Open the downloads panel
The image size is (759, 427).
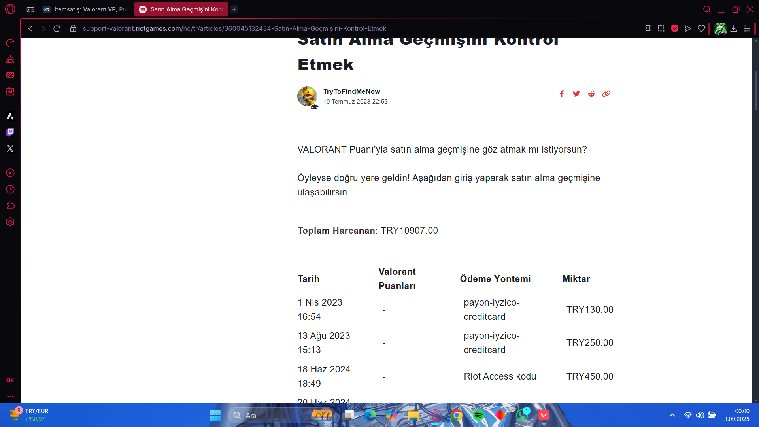[x=734, y=28]
